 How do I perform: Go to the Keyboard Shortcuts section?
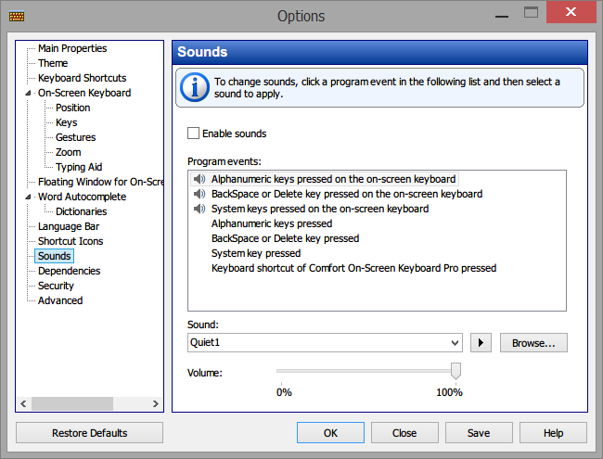pos(83,78)
